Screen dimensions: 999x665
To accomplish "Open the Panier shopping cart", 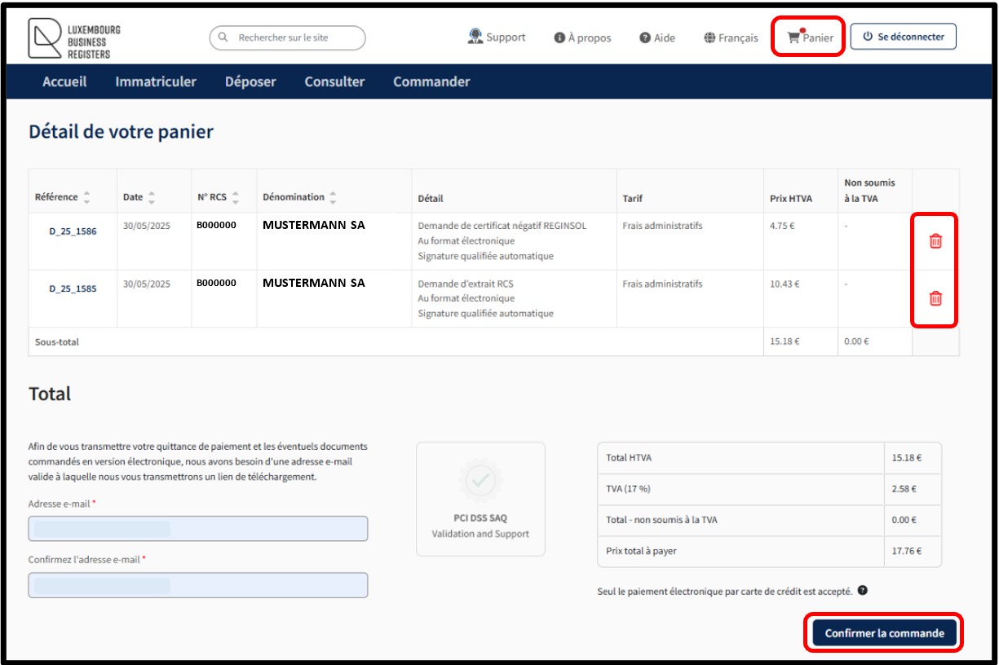I will click(x=810, y=37).
